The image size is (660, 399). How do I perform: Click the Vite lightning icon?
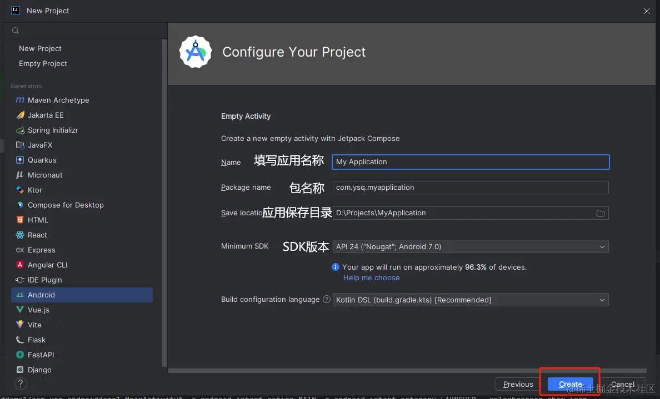point(20,325)
